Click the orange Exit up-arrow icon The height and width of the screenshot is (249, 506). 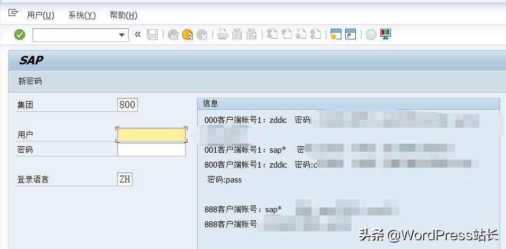[187, 35]
